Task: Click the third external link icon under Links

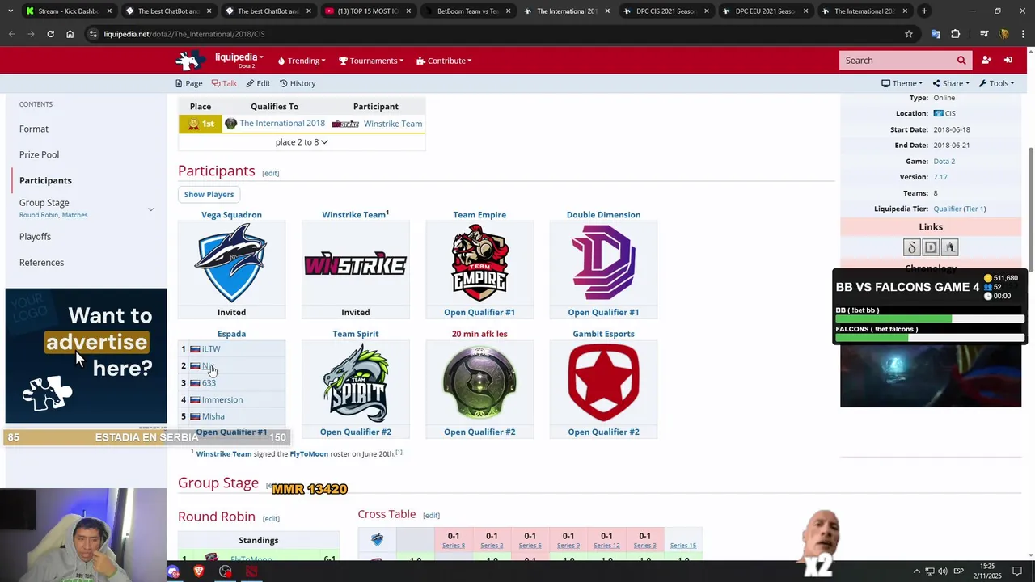Action: [950, 247]
